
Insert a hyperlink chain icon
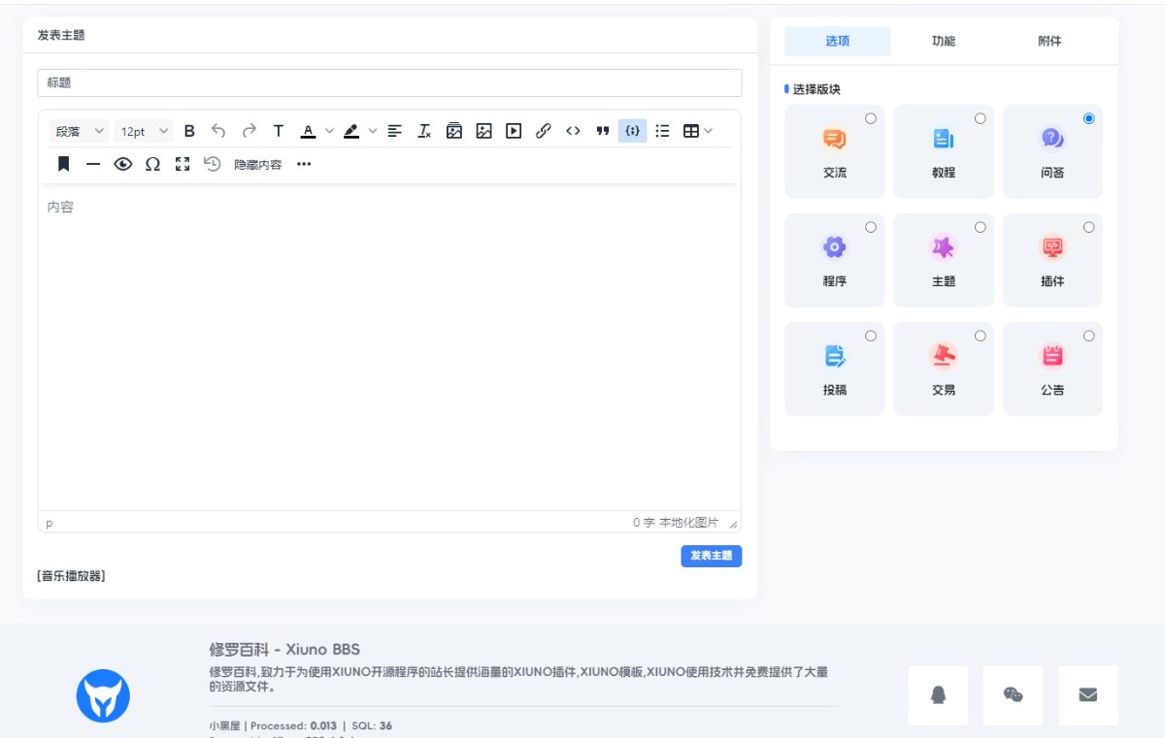(x=544, y=131)
